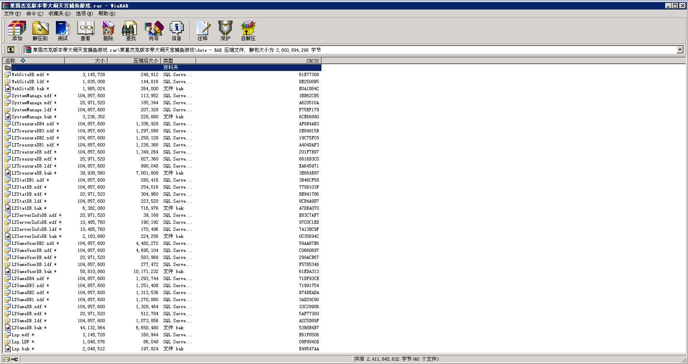This screenshot has height=364, width=688.
Task: Click the Test (测试) archive icon
Action: [63, 31]
